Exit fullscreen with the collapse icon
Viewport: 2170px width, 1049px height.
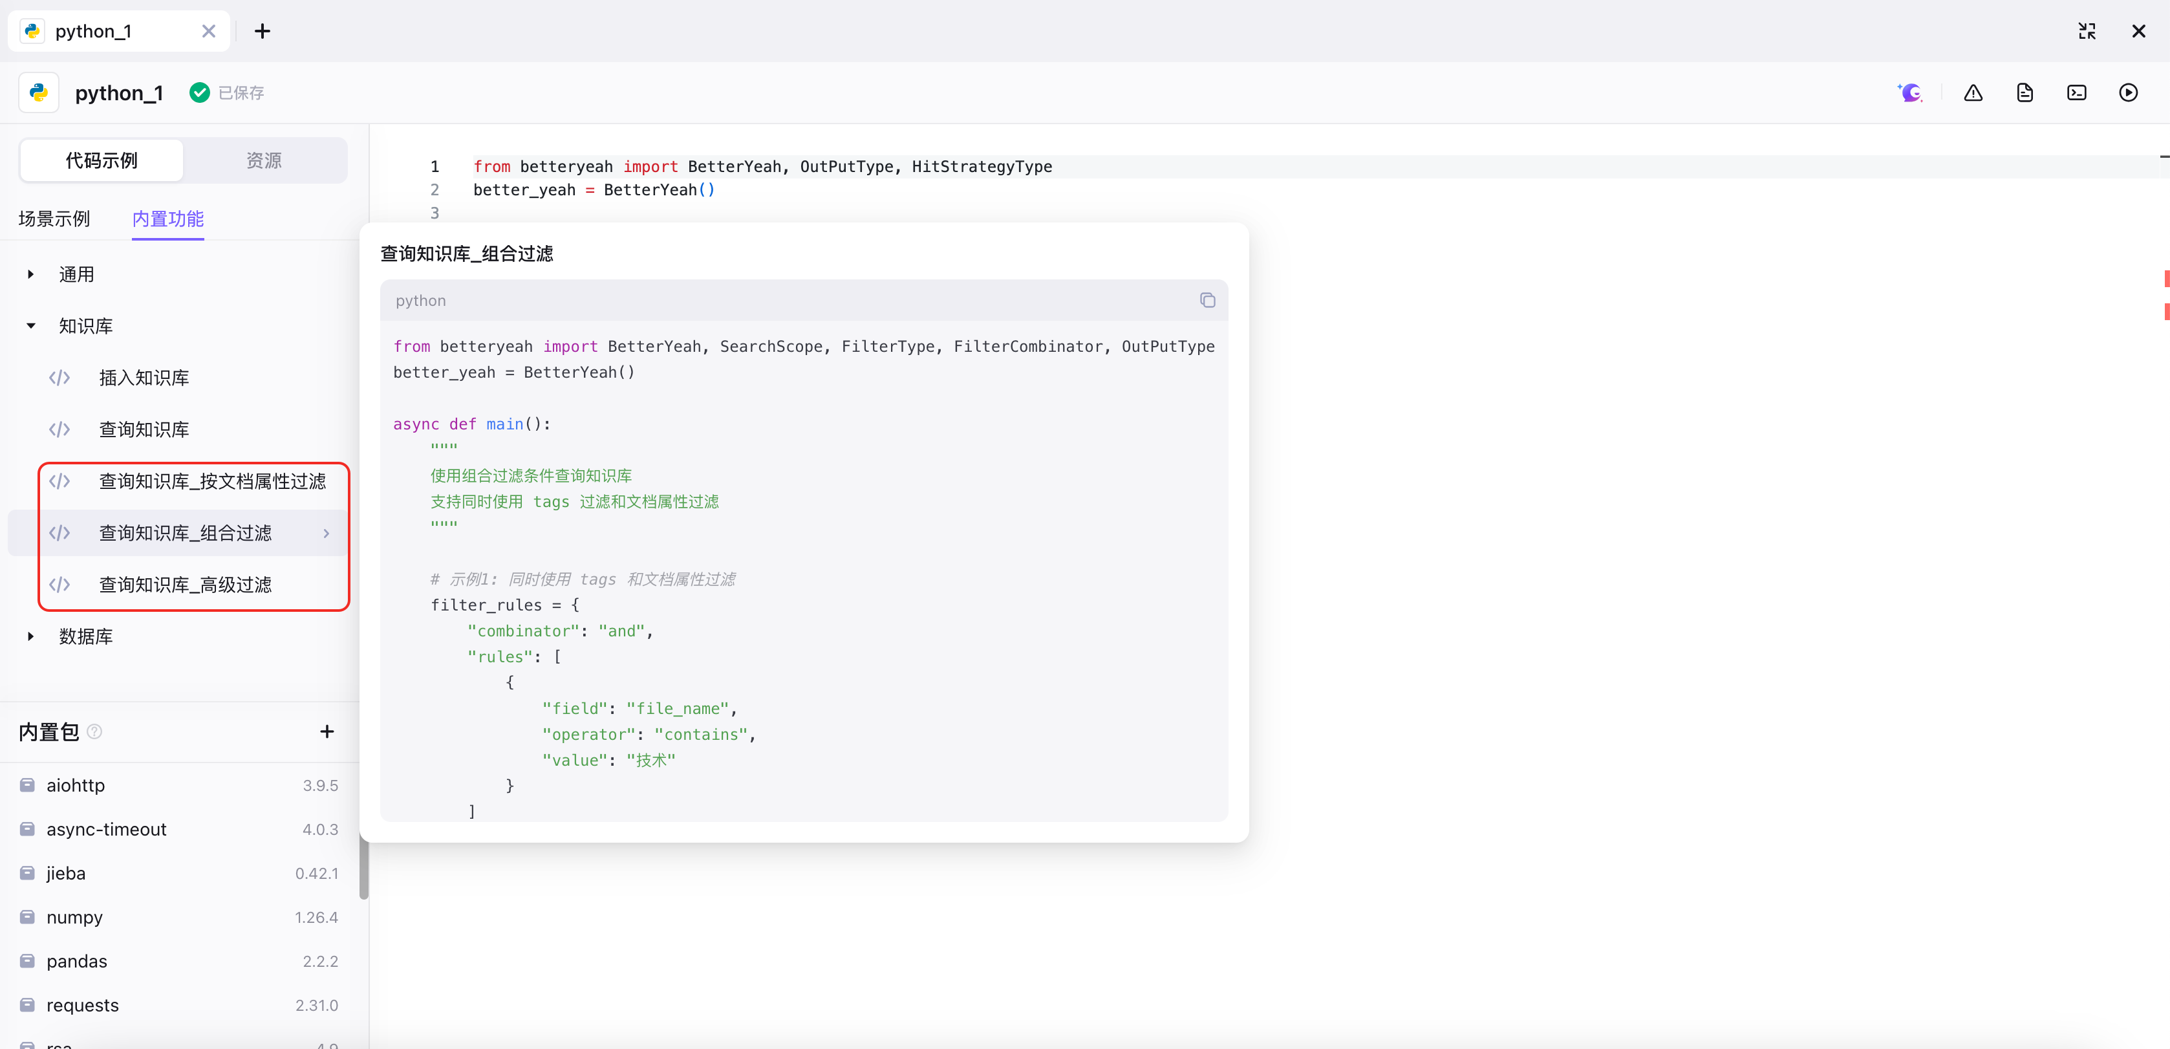[x=2087, y=31]
